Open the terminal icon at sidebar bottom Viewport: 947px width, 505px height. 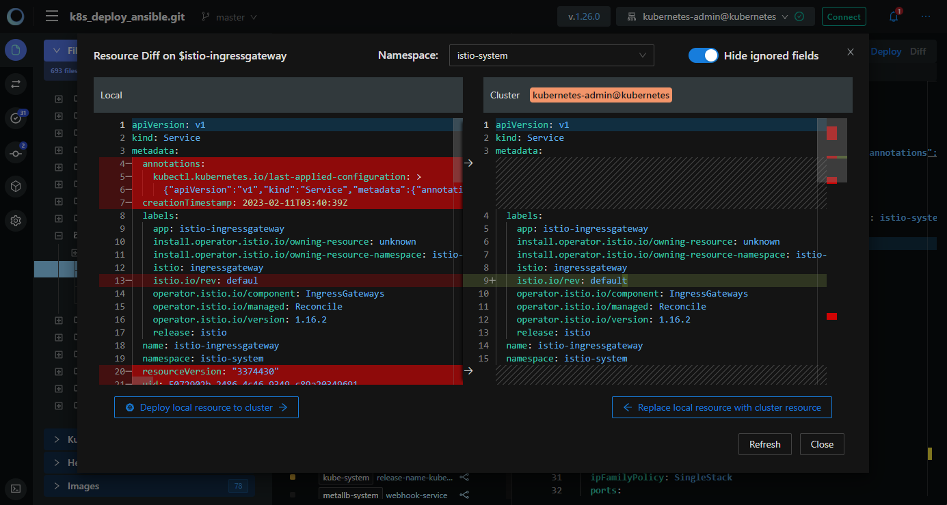16,488
